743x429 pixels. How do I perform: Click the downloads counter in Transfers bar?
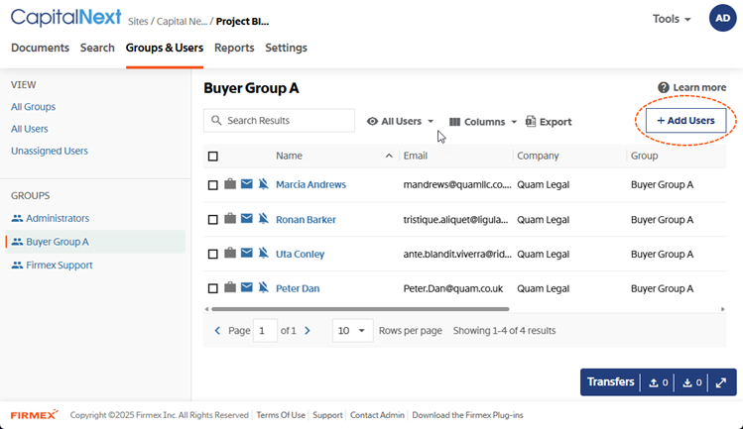tap(692, 382)
